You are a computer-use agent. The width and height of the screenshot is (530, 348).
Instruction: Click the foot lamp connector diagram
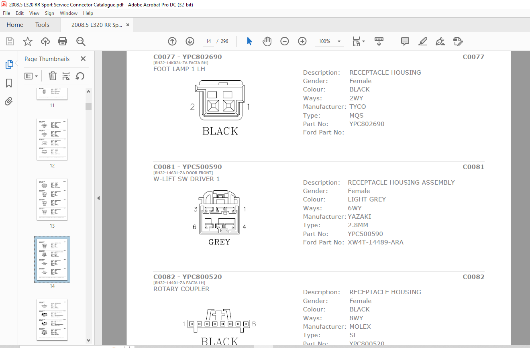tap(220, 100)
